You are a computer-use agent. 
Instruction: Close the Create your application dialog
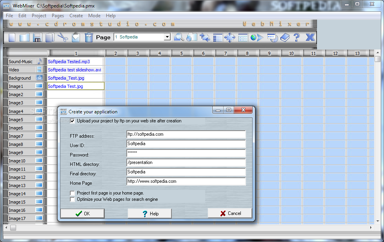(x=243, y=110)
